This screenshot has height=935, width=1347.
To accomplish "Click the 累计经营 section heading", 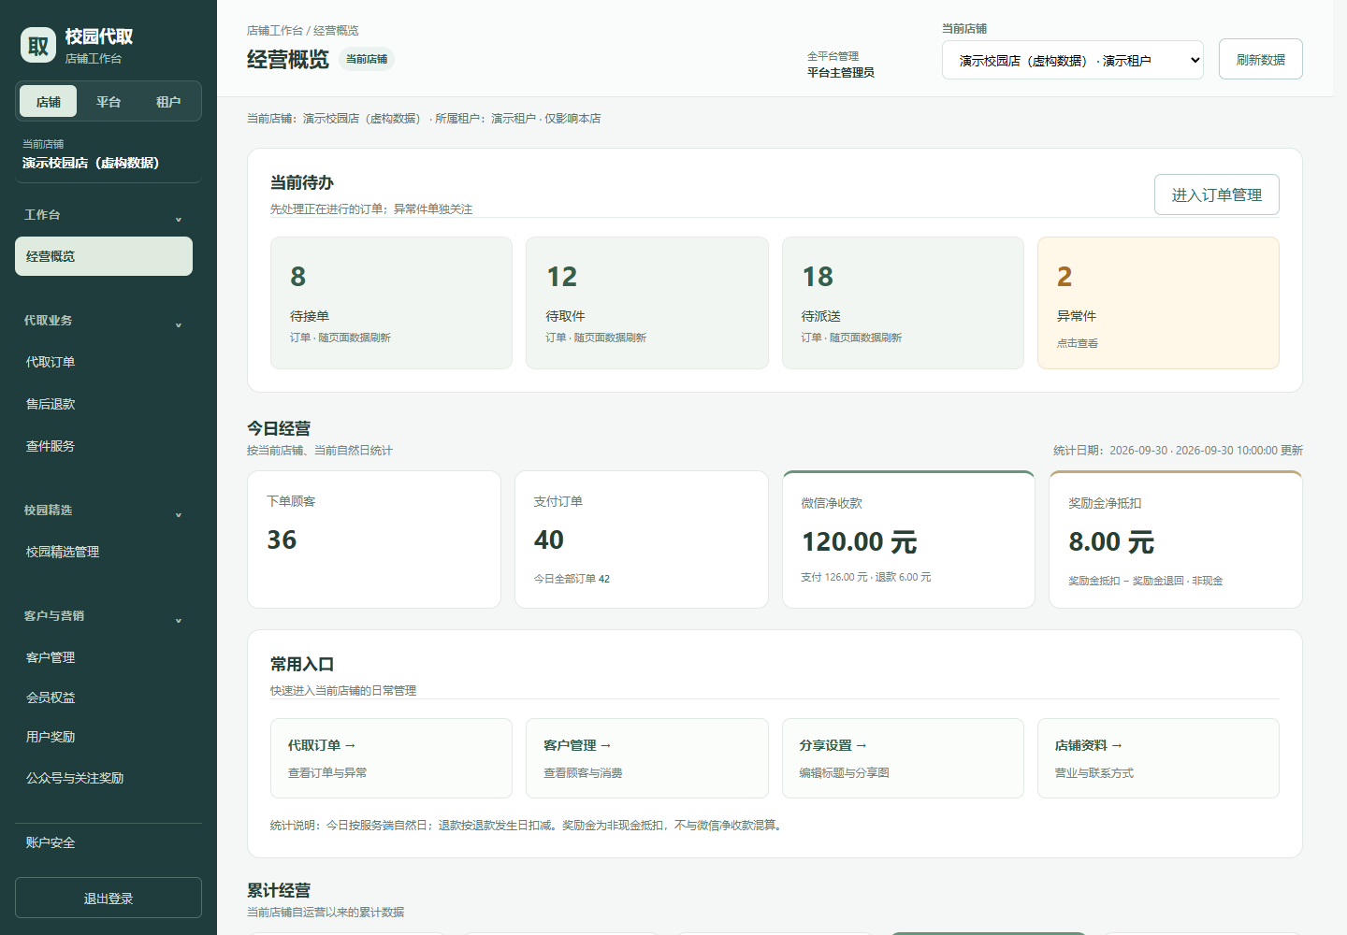I will click(279, 890).
